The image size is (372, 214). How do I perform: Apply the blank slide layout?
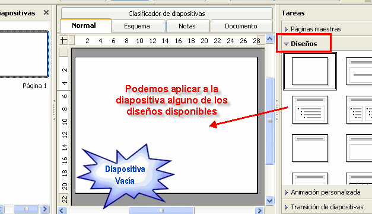pyautogui.click(x=310, y=71)
